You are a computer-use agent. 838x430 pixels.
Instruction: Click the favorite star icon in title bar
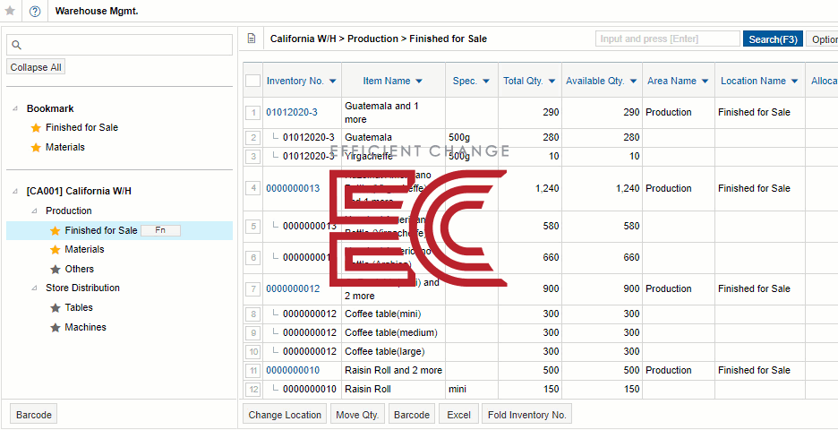tap(10, 12)
